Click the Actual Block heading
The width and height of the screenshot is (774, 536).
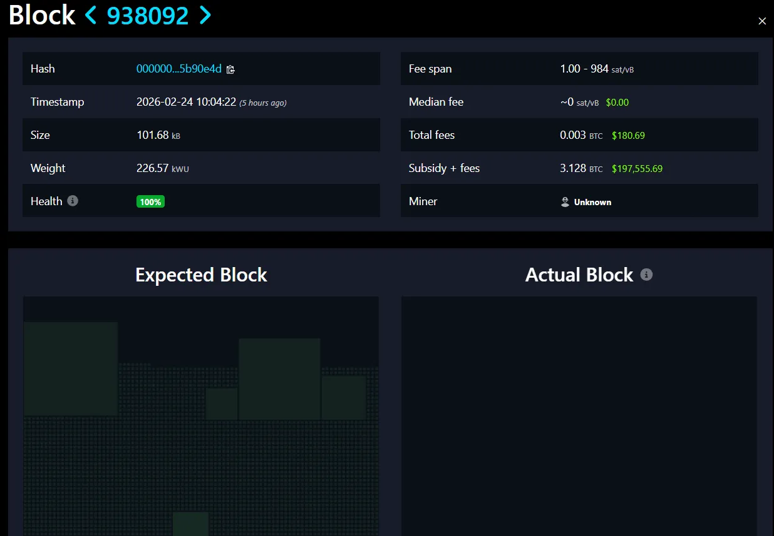pos(579,275)
